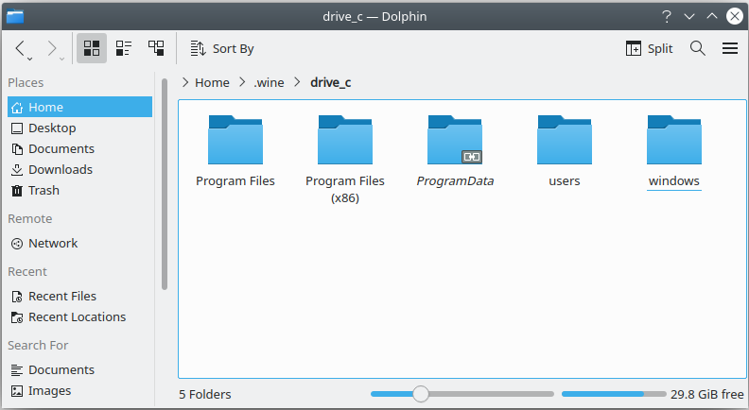Click the '29.8 GiB free' status text

click(x=707, y=394)
